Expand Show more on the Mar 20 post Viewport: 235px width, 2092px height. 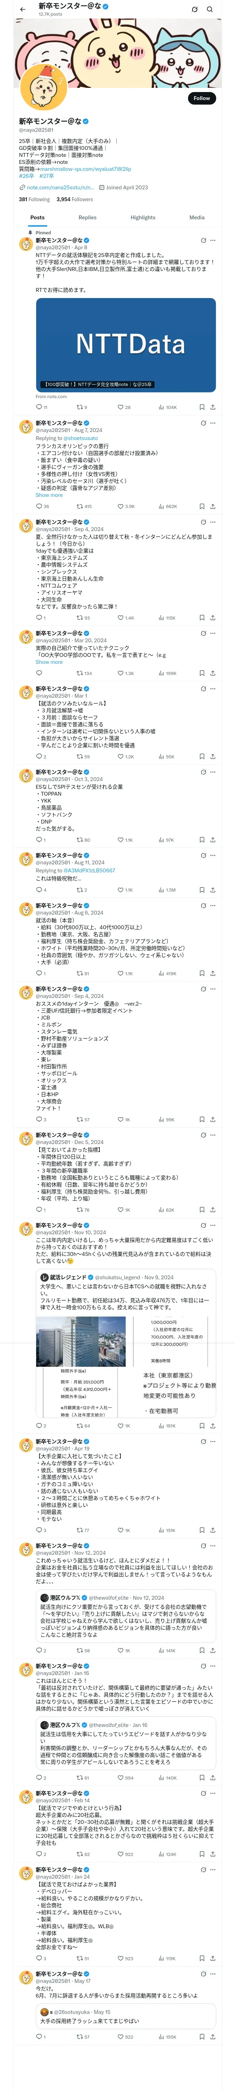(49, 662)
